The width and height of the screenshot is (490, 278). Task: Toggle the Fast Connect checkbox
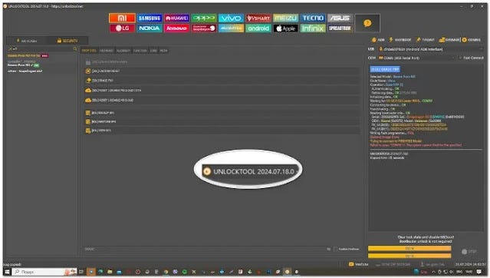coord(472,58)
